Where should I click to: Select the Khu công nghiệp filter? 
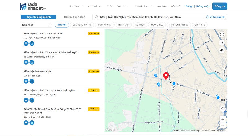point(179,25)
